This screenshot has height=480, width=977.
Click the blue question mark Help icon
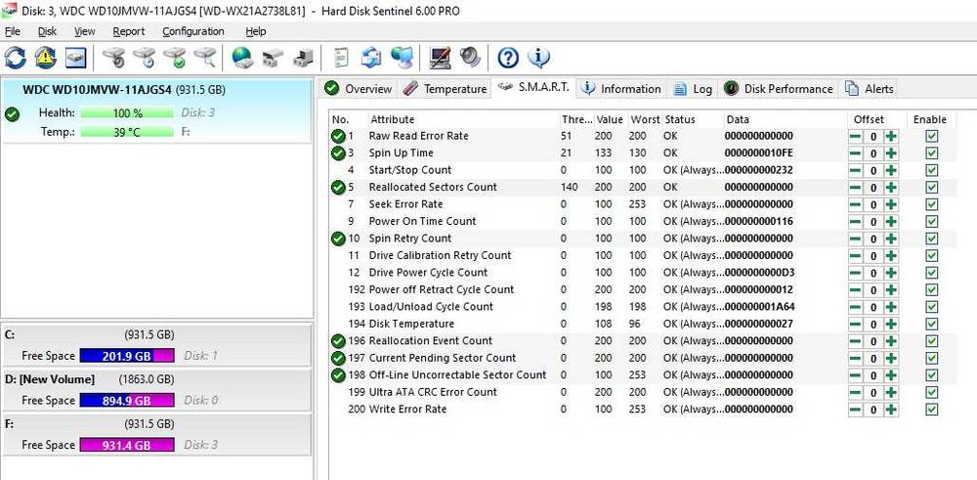click(508, 58)
